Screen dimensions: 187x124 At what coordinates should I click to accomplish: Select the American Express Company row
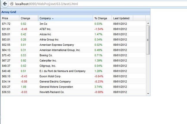(x=73, y=44)
